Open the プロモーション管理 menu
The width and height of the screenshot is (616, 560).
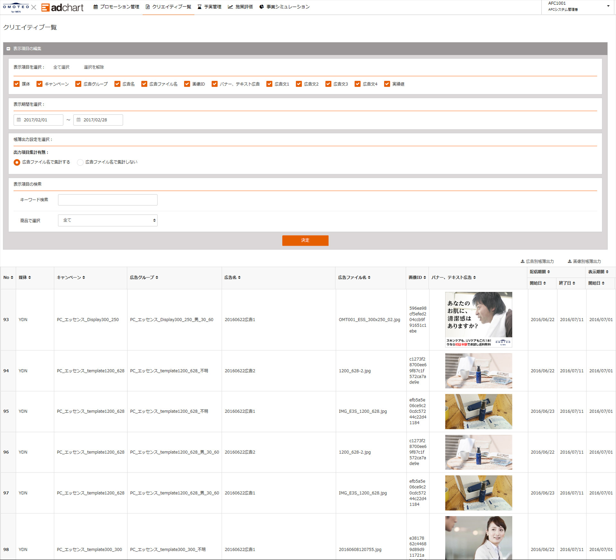[x=116, y=7]
